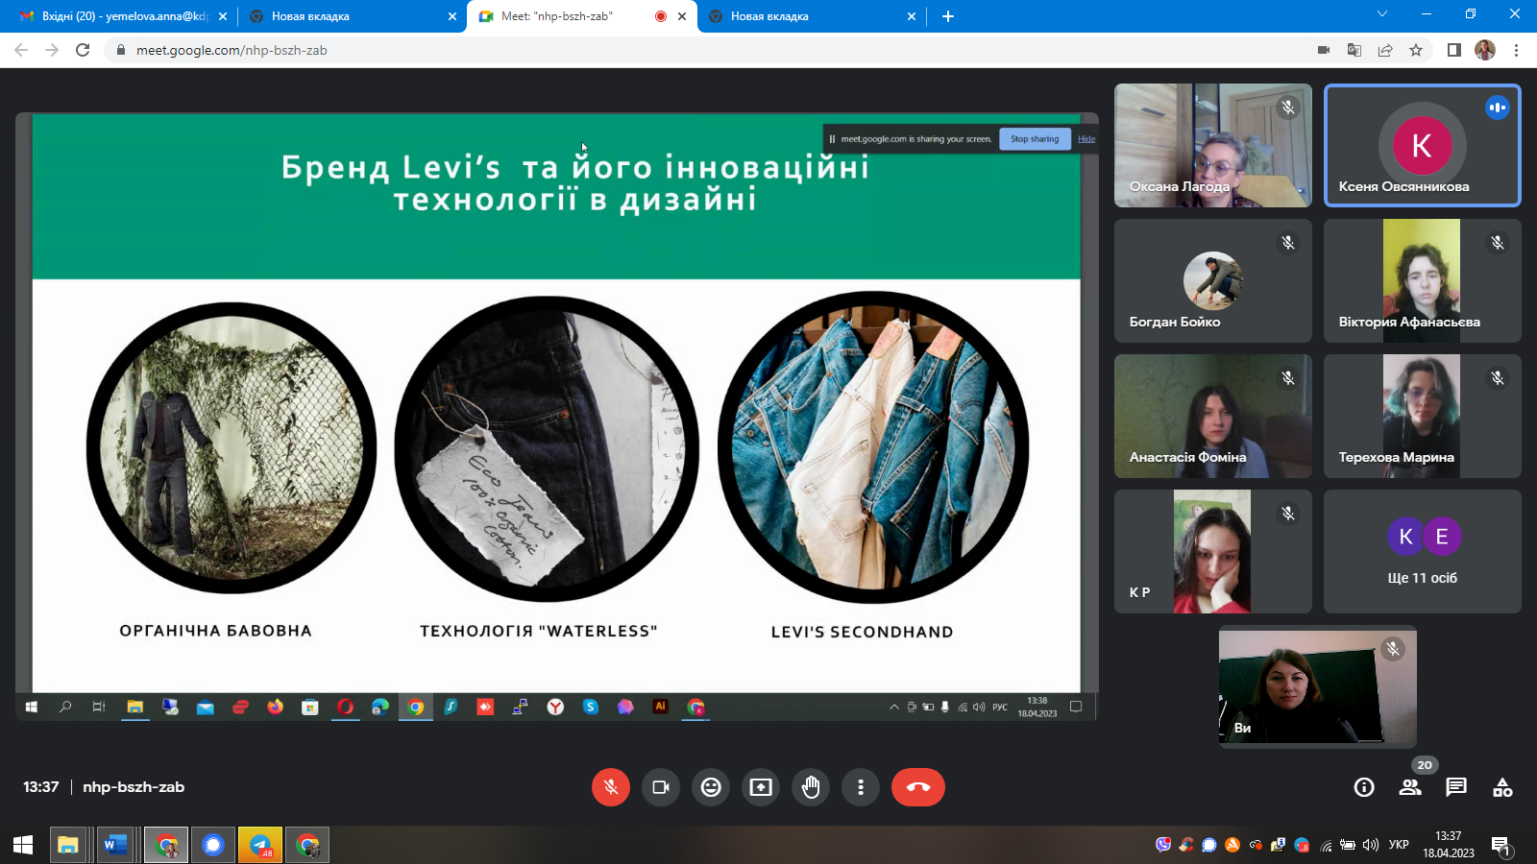Open a new browser tab
This screenshot has height=864, width=1537.
948,16
